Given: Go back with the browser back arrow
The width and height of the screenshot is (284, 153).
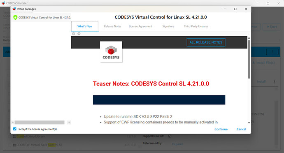Looking at the screenshot, I should [74, 34].
